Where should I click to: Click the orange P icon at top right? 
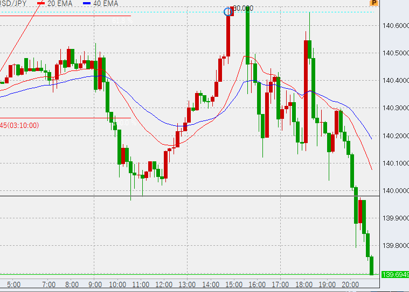pyautogui.click(x=374, y=3)
